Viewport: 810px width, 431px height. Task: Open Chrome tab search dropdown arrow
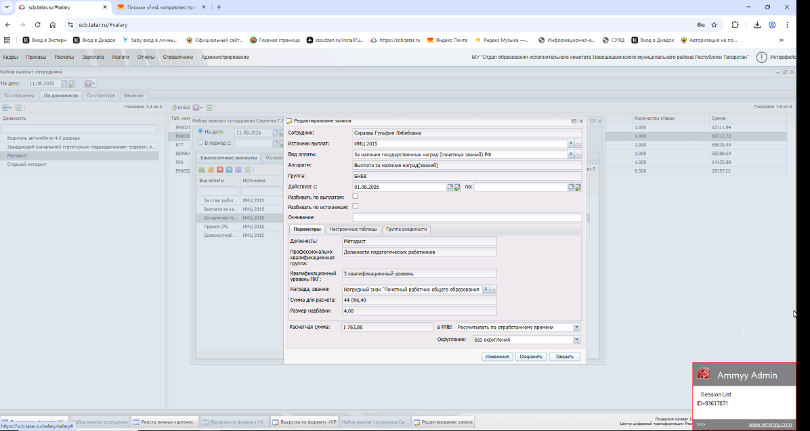7,7
